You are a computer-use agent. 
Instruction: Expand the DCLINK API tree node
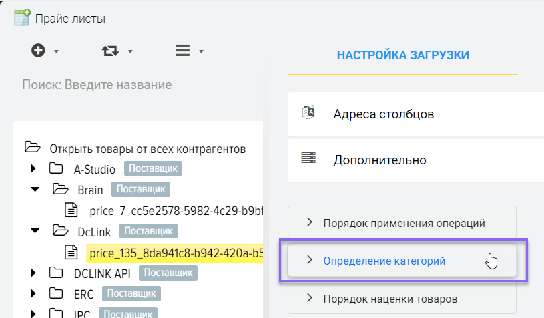(x=35, y=273)
